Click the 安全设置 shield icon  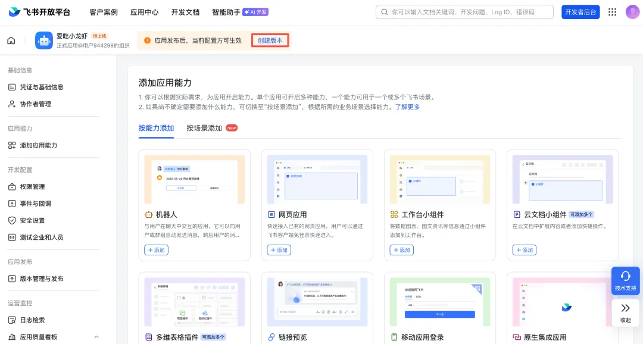point(12,221)
